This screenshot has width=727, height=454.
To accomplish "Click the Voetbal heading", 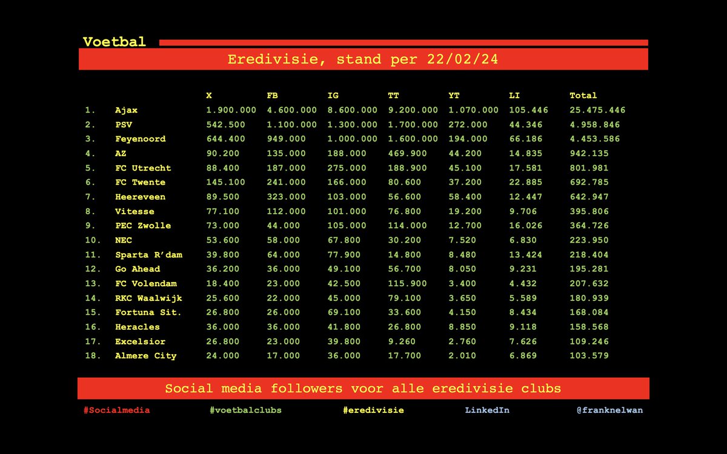I will click(x=115, y=42).
